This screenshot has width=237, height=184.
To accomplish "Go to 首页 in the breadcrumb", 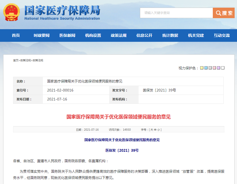I will pos(16,60).
